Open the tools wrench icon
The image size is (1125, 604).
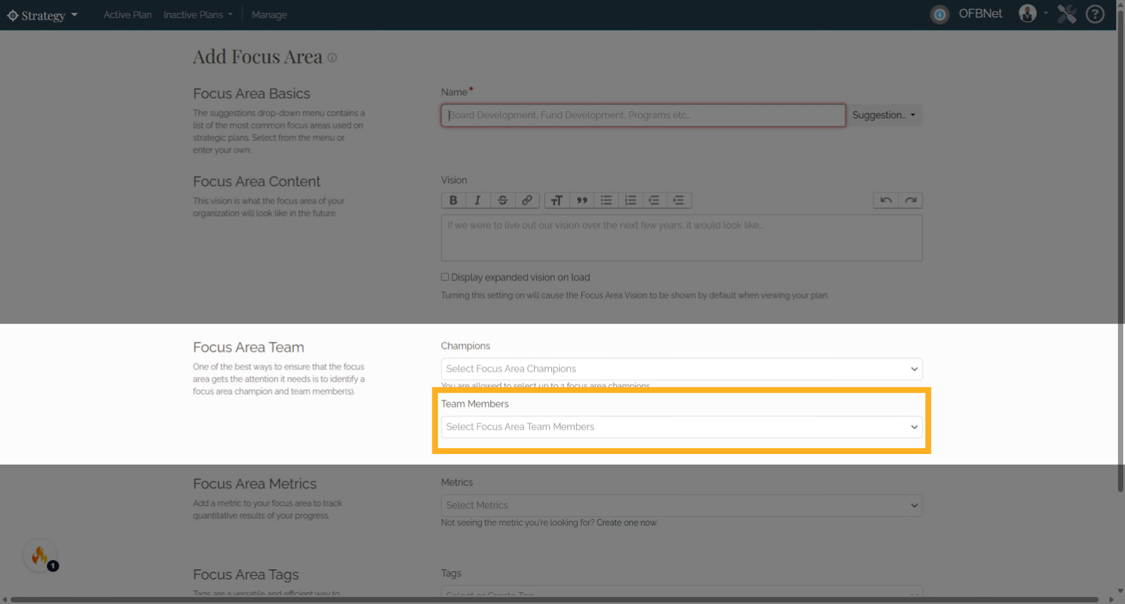1067,14
